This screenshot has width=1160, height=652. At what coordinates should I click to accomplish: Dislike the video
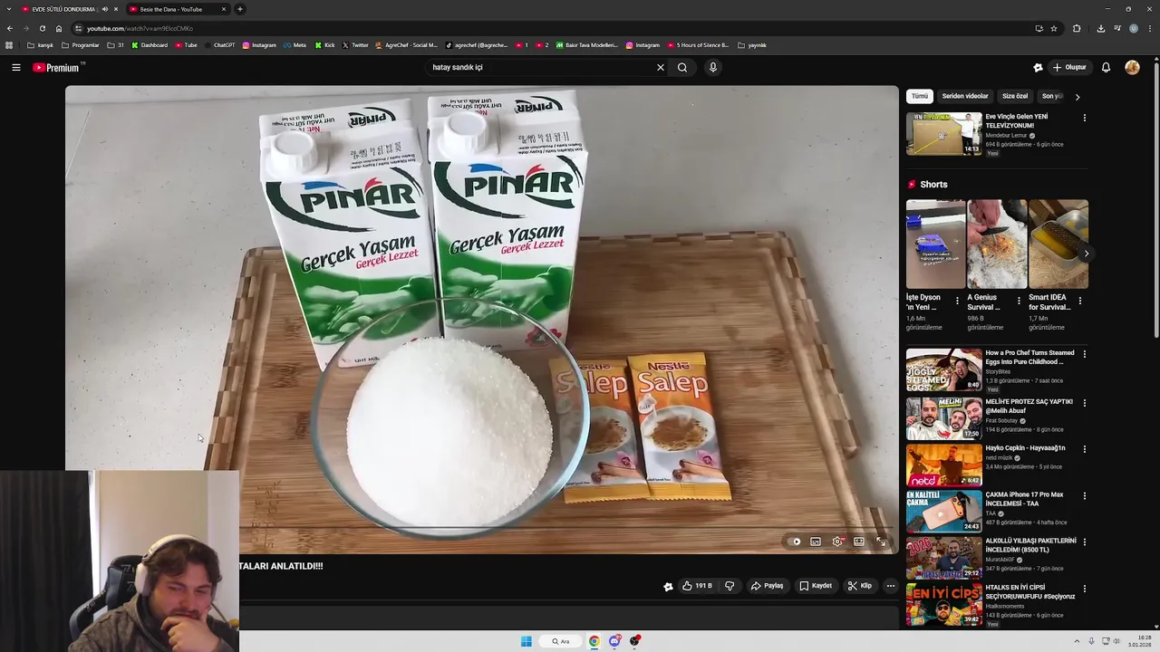(730, 586)
